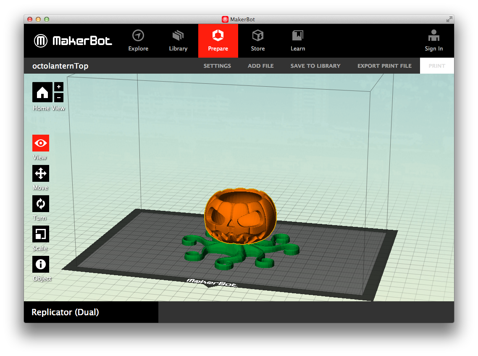Open print SETTINGS
Image resolution: width=478 pixels, height=356 pixels.
tap(217, 66)
